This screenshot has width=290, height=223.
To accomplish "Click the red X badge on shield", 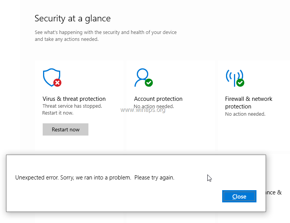I will click(x=58, y=82).
